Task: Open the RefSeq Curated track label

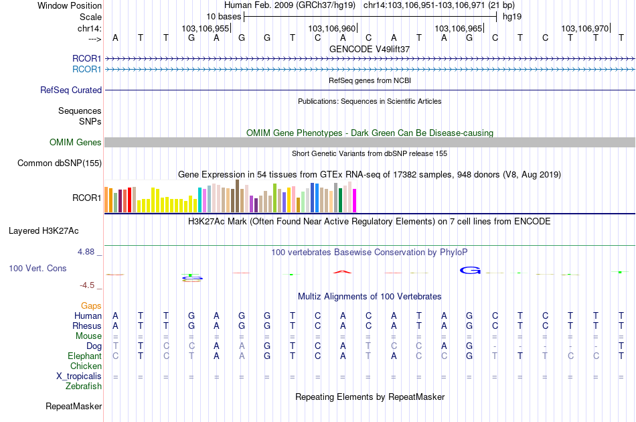Action: [71, 90]
